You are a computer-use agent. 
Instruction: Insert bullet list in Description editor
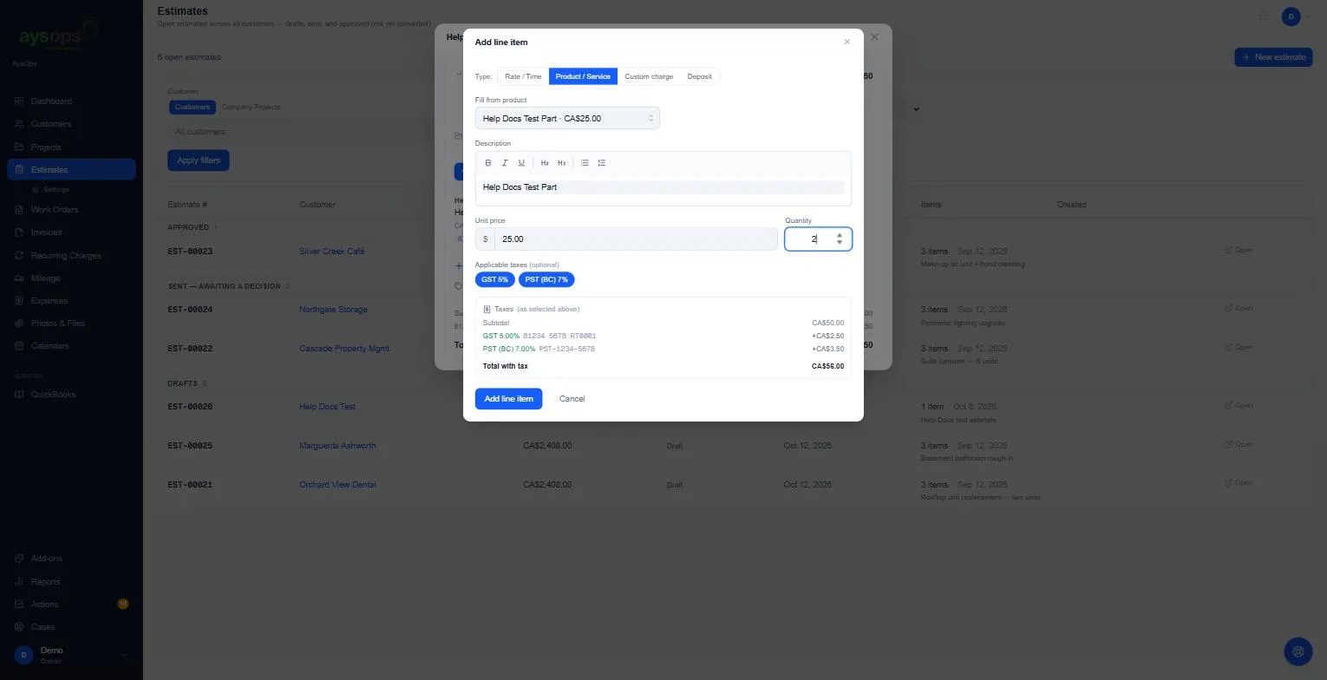585,163
